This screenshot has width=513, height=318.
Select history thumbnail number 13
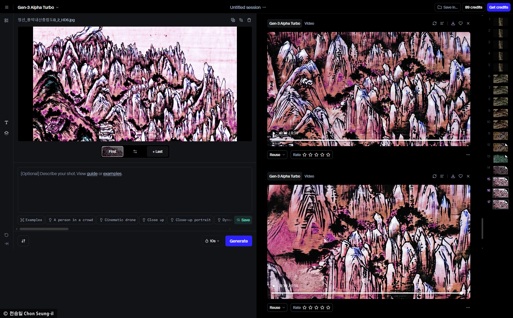[x=500, y=159]
